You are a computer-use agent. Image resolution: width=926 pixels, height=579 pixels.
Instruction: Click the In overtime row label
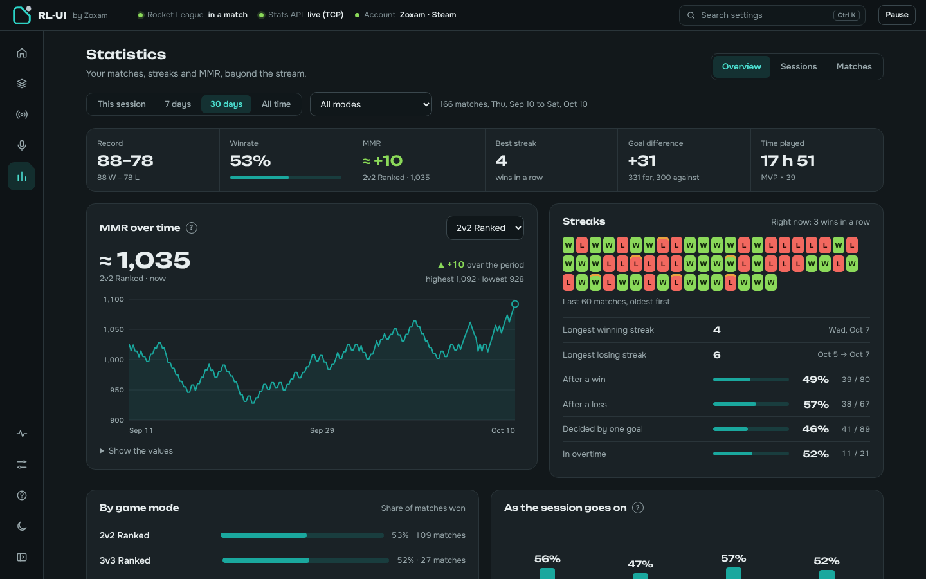click(585, 454)
